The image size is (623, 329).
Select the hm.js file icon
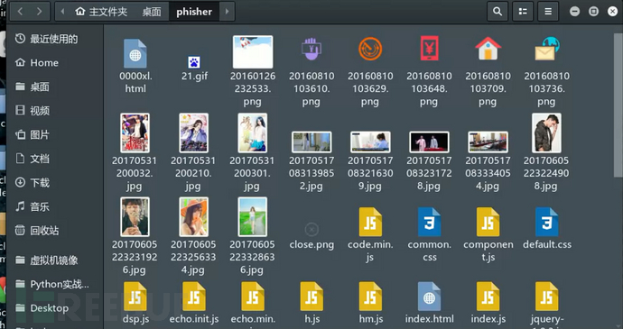pos(370,297)
